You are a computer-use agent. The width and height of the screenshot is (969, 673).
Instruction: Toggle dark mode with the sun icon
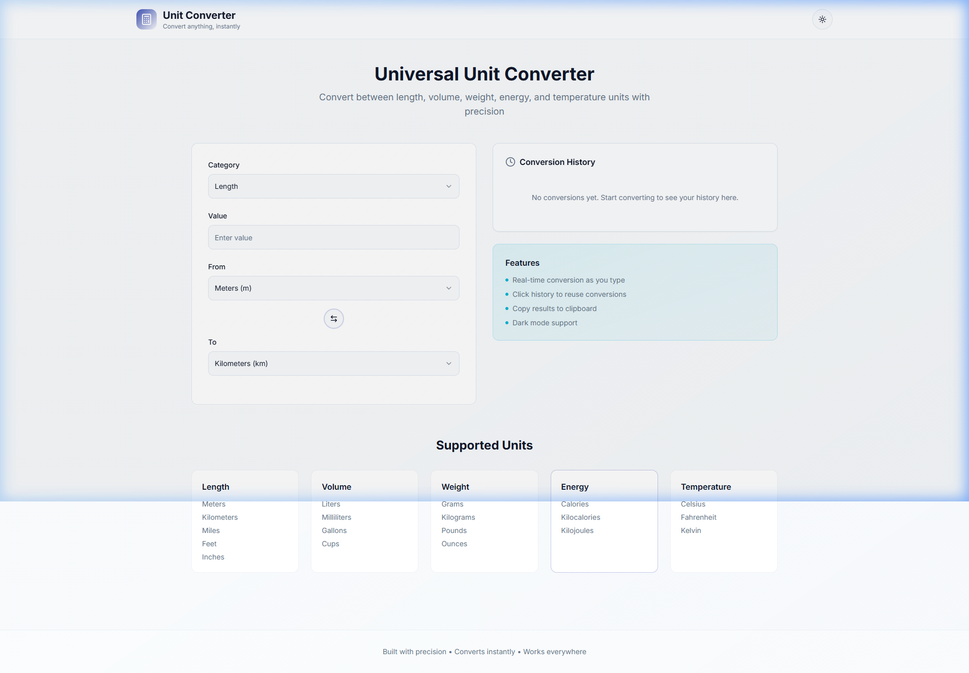822,19
